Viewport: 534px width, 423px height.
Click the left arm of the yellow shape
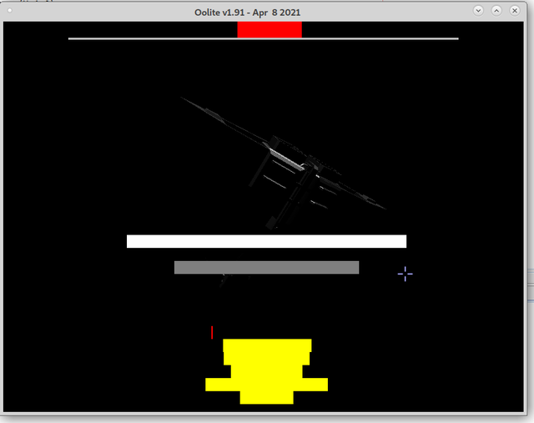click(x=221, y=384)
